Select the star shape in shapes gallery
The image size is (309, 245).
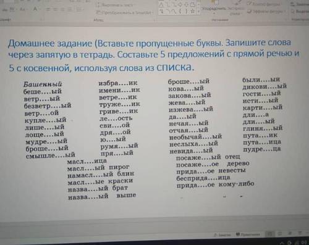(x=192, y=11)
